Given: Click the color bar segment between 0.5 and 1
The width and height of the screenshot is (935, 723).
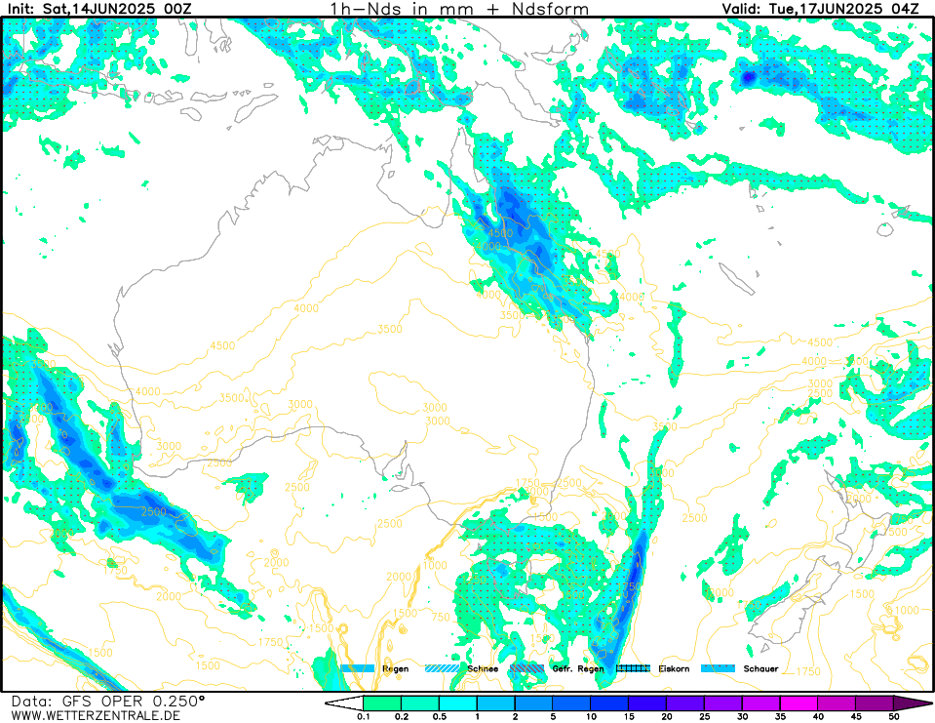Looking at the screenshot, I should pos(458,703).
